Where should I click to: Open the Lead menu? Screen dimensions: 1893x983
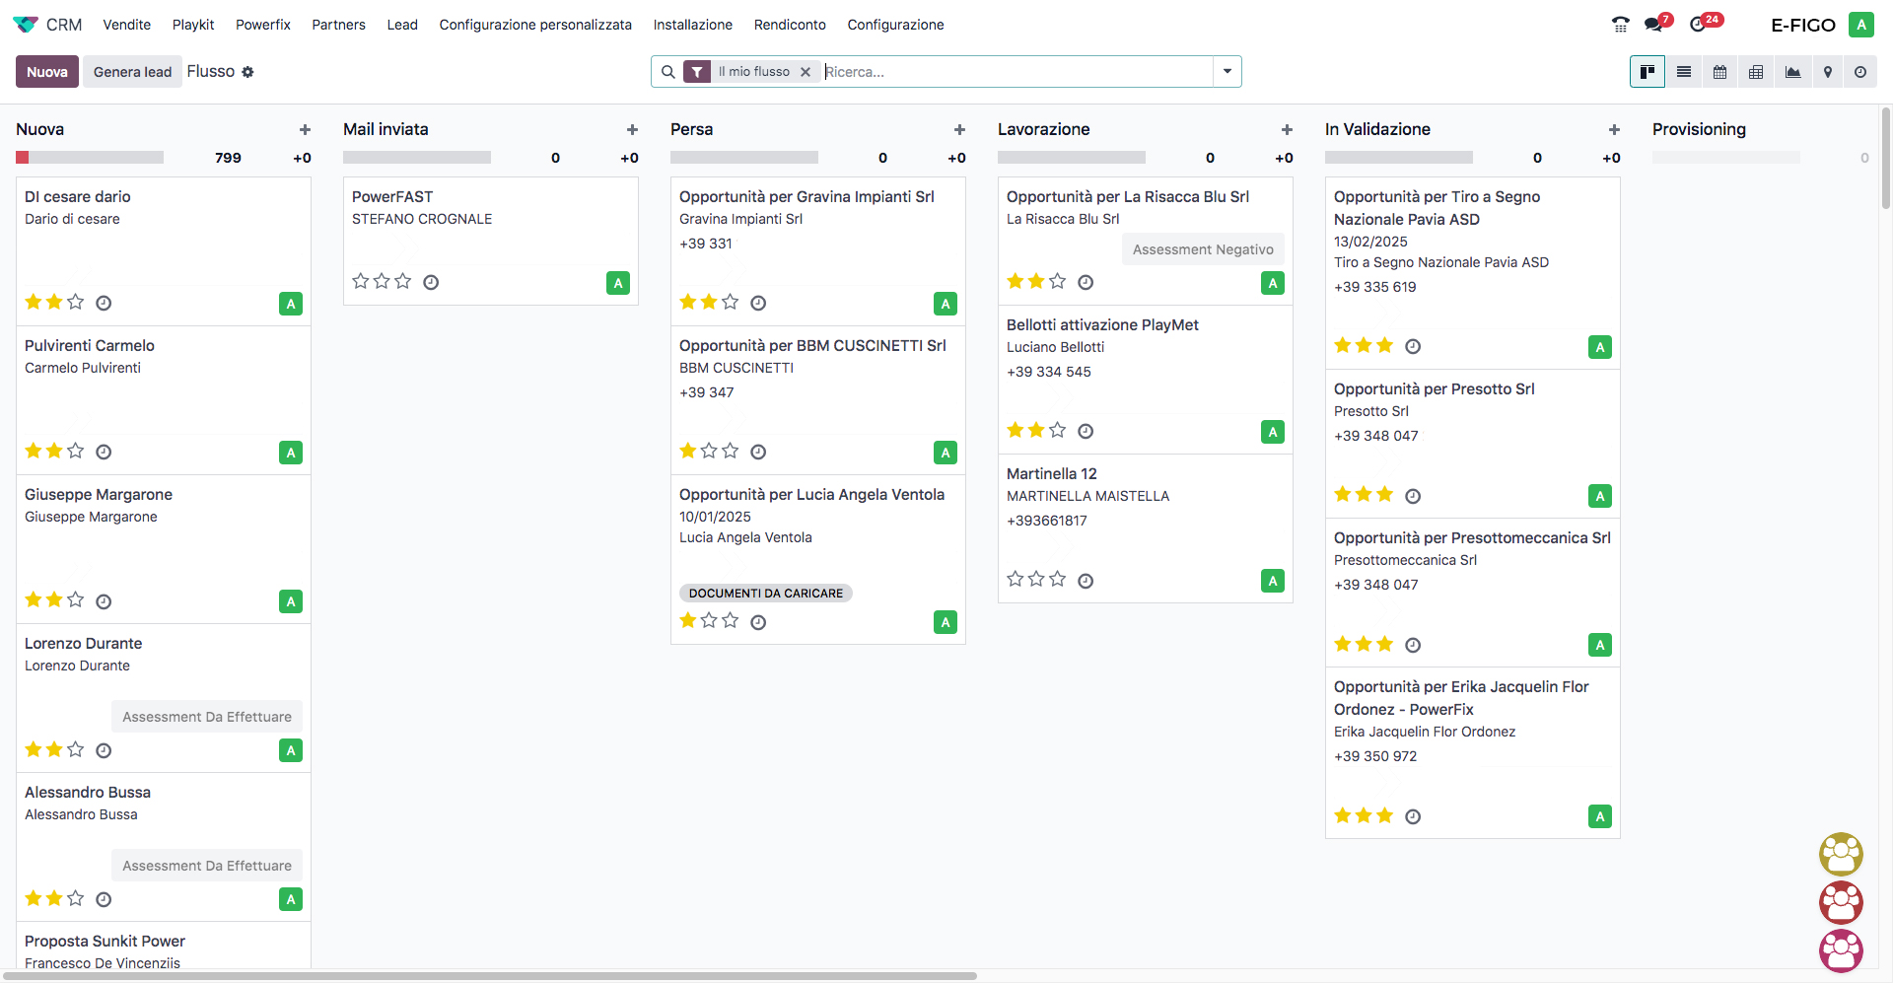click(402, 25)
